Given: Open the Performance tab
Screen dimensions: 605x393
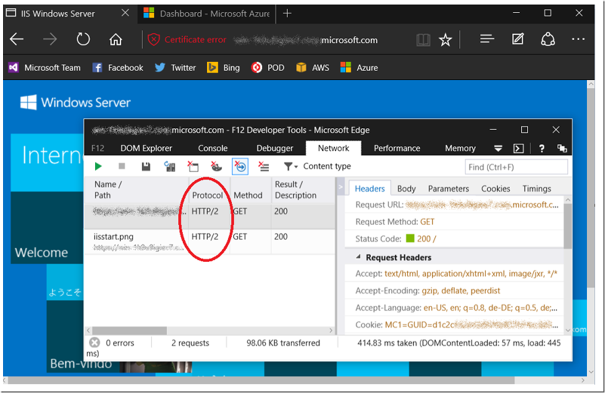Looking at the screenshot, I should coord(397,148).
